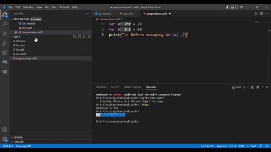Open the Terminal menu

(64, 7)
